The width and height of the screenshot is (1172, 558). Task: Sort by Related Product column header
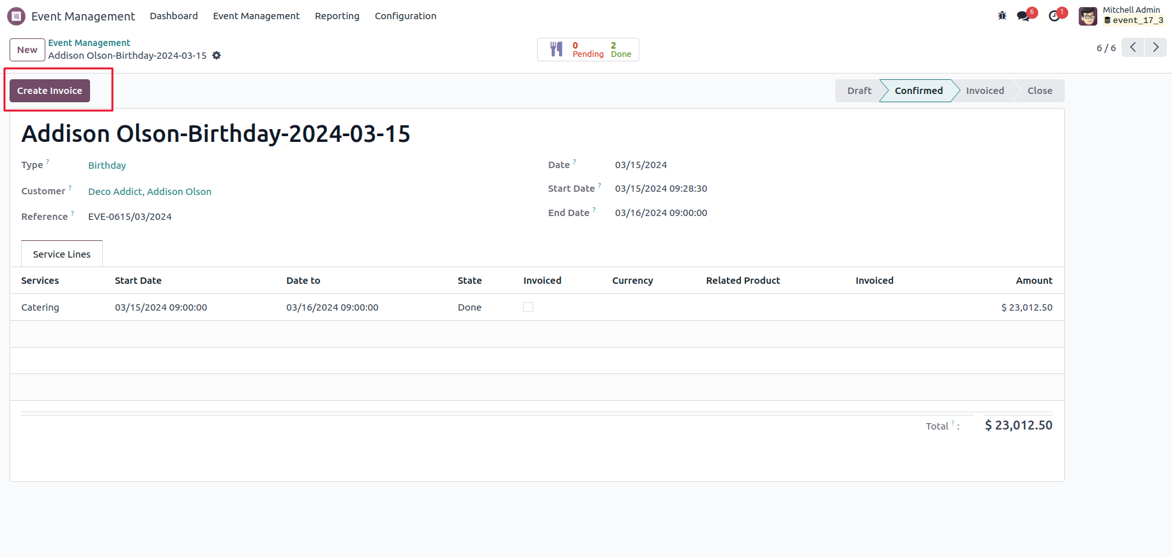pyautogui.click(x=743, y=281)
